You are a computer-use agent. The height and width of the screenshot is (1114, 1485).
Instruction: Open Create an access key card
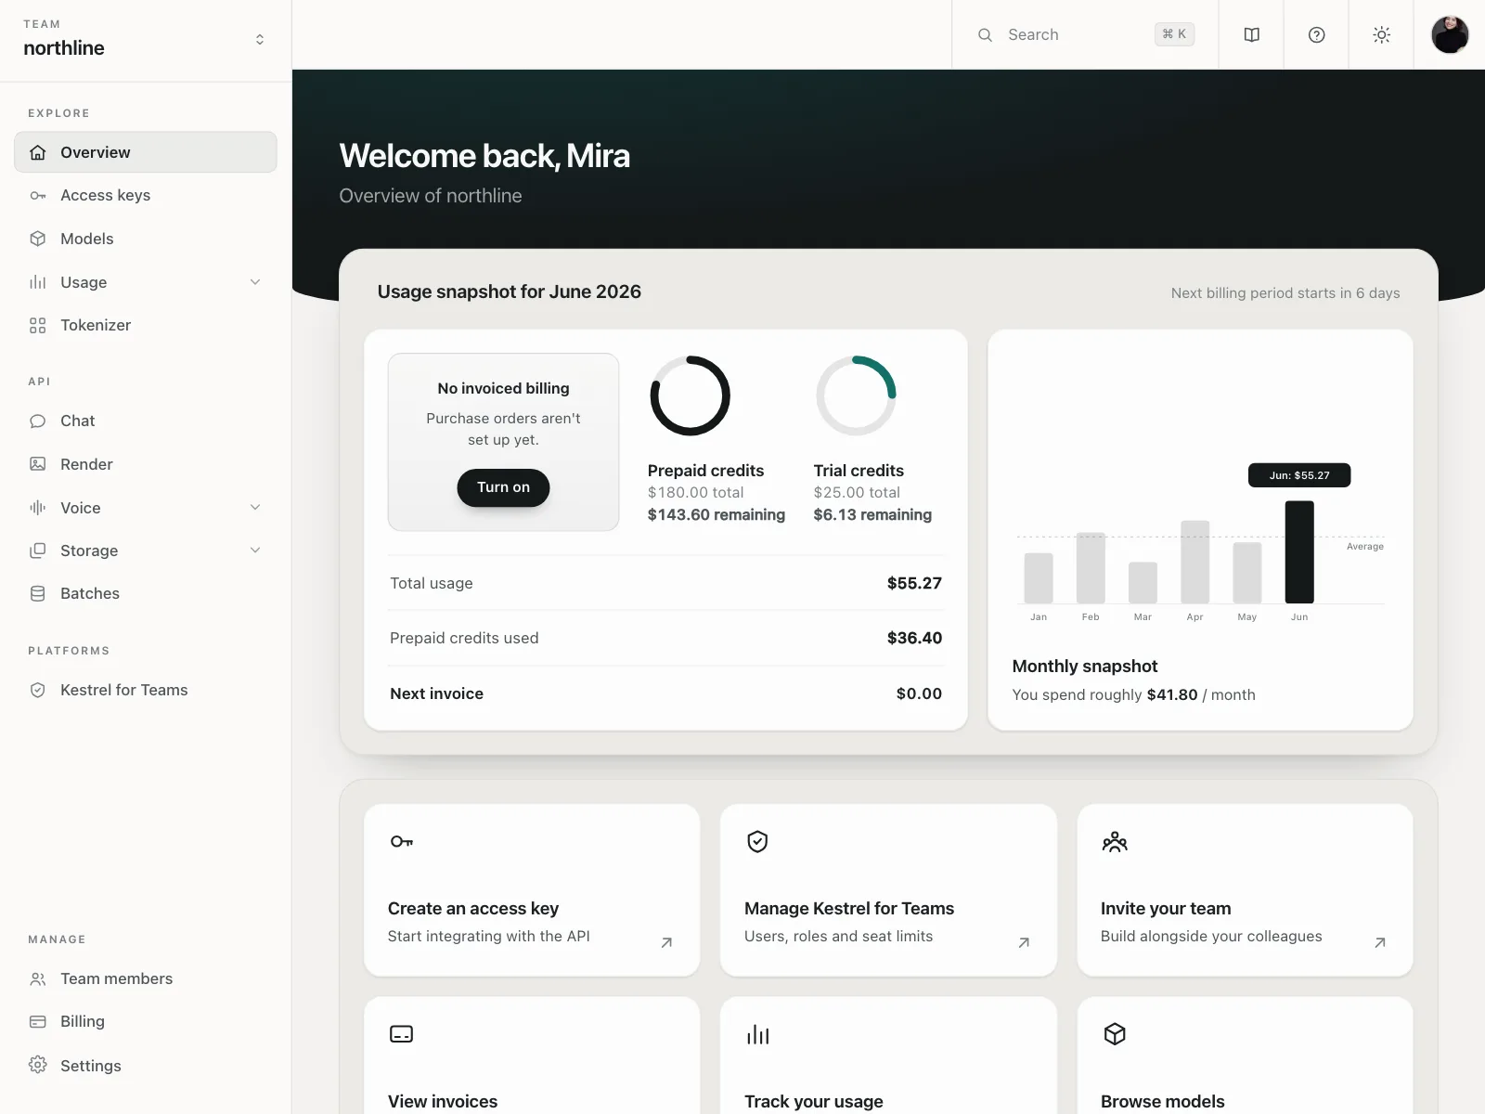pyautogui.click(x=532, y=889)
